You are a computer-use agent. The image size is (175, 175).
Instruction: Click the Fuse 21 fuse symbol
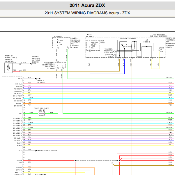[159, 50]
